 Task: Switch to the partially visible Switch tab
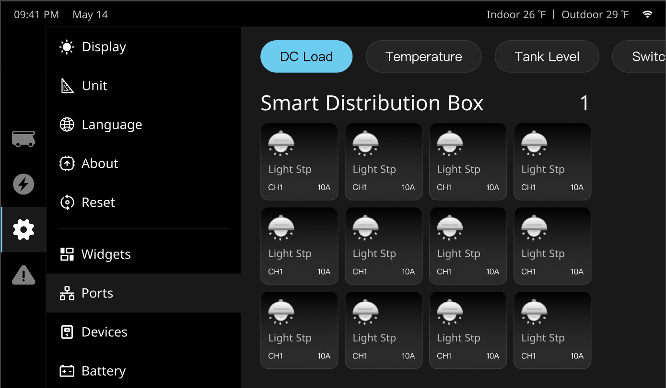643,57
